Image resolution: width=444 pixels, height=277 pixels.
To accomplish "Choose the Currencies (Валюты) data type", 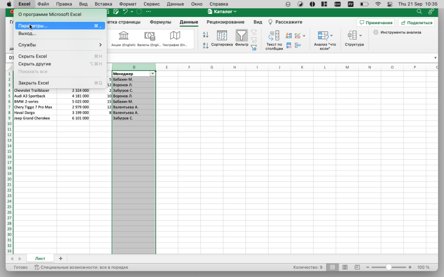I will [149, 39].
